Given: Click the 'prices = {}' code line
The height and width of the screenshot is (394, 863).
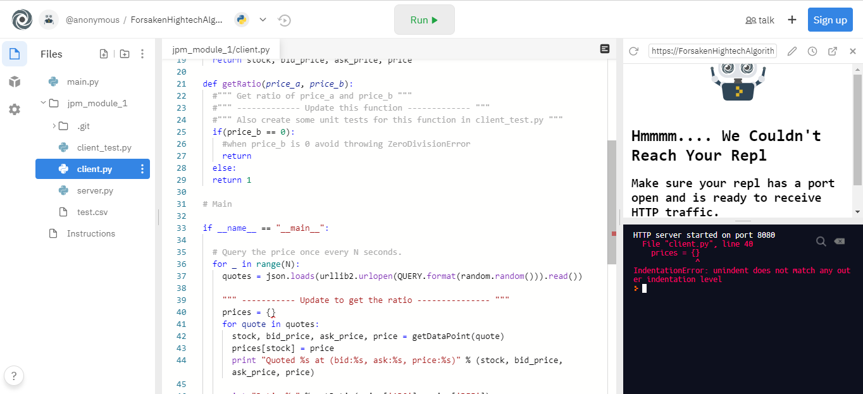Looking at the screenshot, I should click(249, 312).
